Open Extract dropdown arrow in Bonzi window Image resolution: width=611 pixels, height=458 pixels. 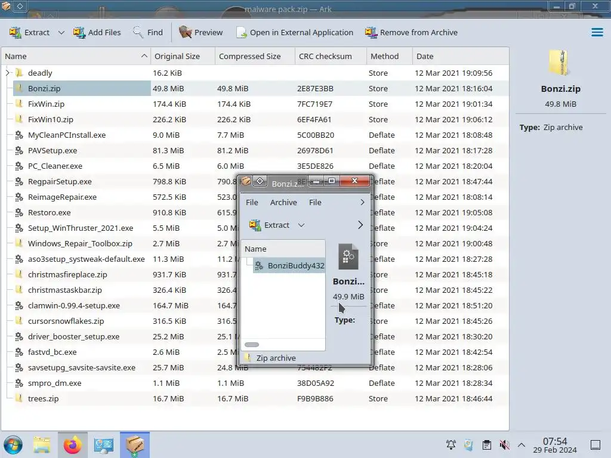click(x=301, y=225)
